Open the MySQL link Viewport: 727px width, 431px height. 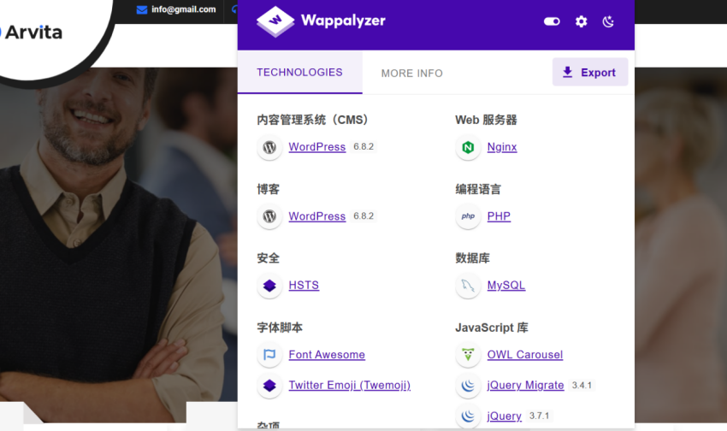(x=505, y=285)
